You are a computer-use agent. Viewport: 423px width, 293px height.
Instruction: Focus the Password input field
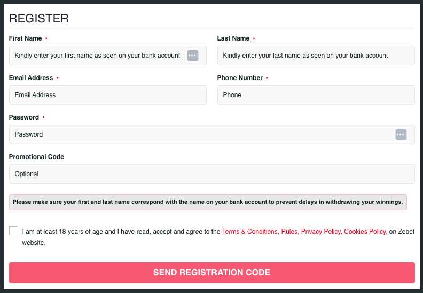(x=212, y=134)
